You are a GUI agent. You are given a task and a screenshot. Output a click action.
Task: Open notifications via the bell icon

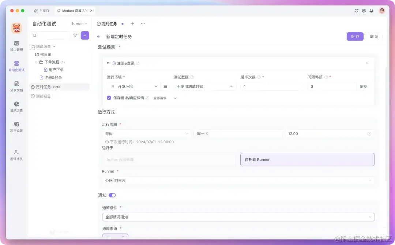pyautogui.click(x=371, y=11)
